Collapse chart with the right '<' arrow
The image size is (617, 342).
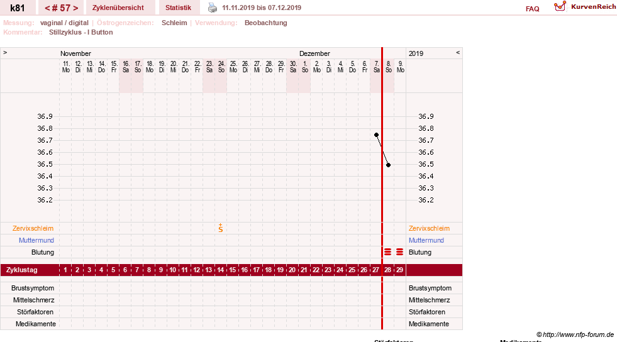pyautogui.click(x=458, y=52)
